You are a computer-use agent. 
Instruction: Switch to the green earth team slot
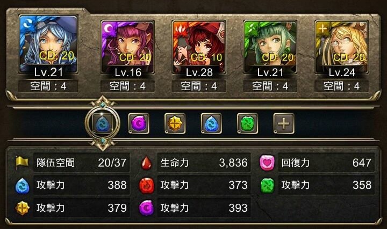click(248, 123)
